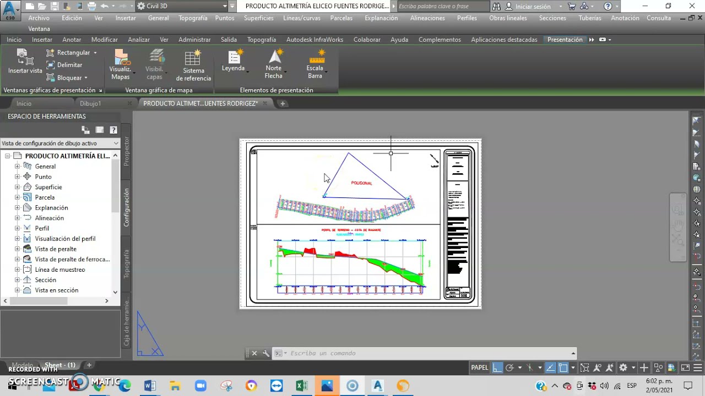Click the binoculars search icon
The image size is (705, 396).
pyautogui.click(x=497, y=7)
